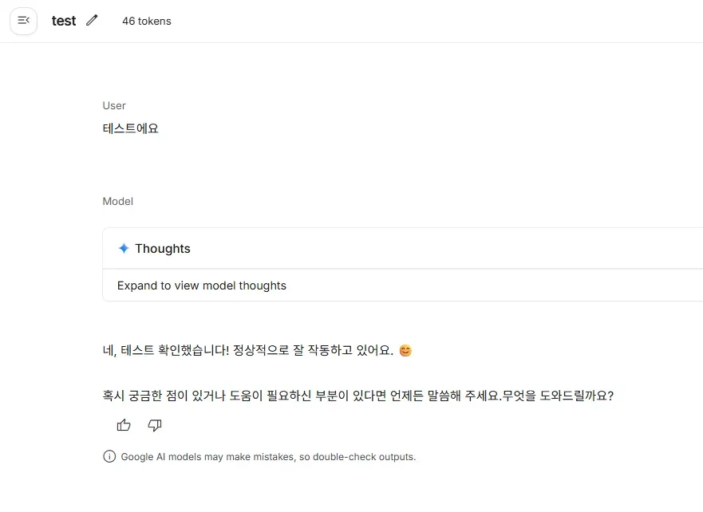Click the Thoughts header label
The width and height of the screenshot is (703, 512).
(x=163, y=249)
